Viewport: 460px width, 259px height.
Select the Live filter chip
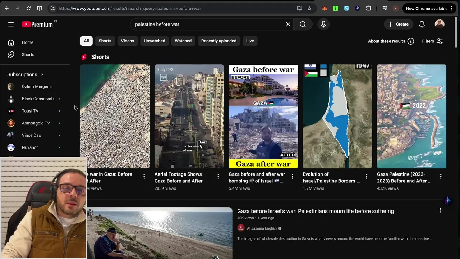250,41
